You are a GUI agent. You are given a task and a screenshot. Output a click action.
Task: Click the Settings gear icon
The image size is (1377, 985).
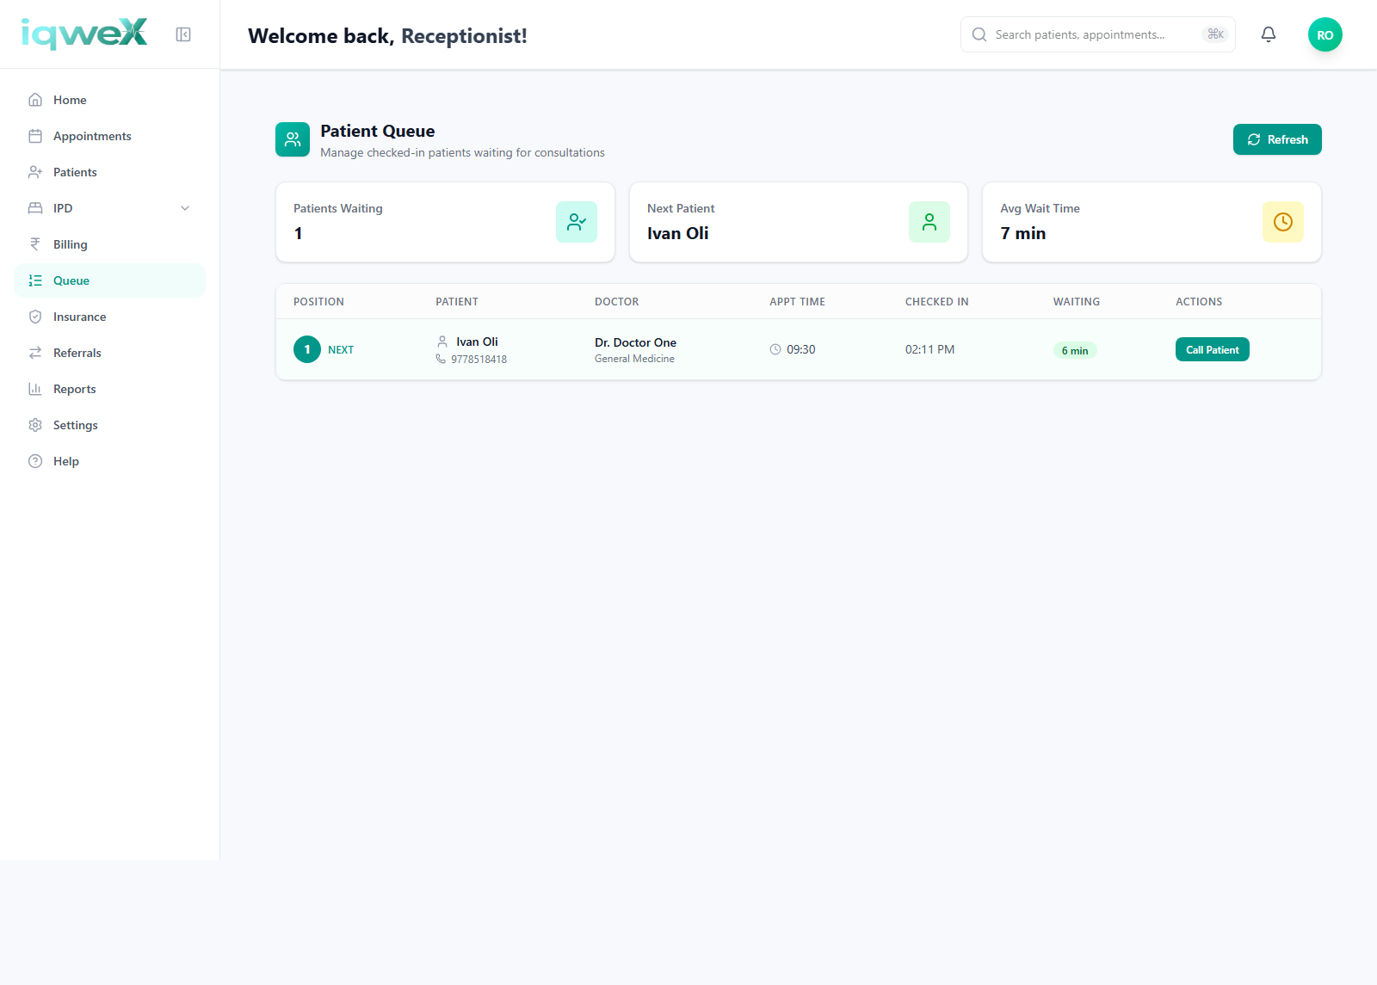pos(35,425)
